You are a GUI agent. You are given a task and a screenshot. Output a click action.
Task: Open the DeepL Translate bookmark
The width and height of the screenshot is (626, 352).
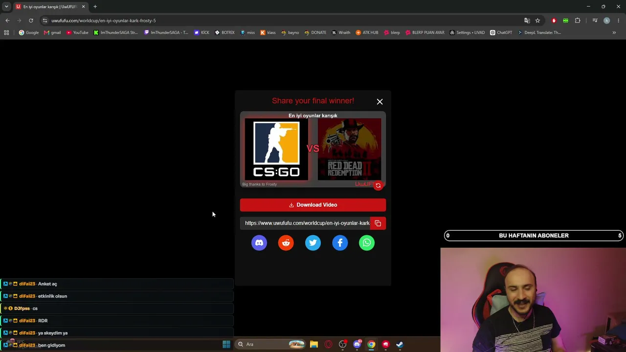click(x=539, y=33)
